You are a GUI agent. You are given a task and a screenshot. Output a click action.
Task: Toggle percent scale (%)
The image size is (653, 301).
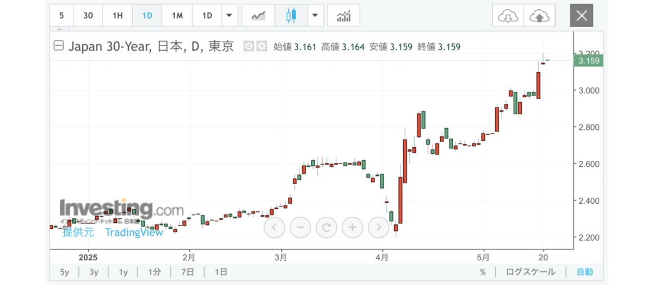click(483, 272)
